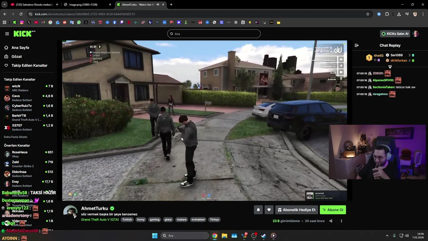Open the Chrome tab search dropdown
The width and height of the screenshot is (428, 241).
4,4
